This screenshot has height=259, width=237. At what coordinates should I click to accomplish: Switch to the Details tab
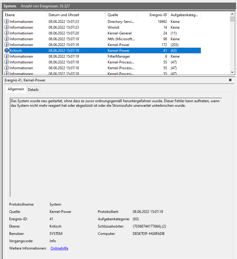pyautogui.click(x=33, y=89)
